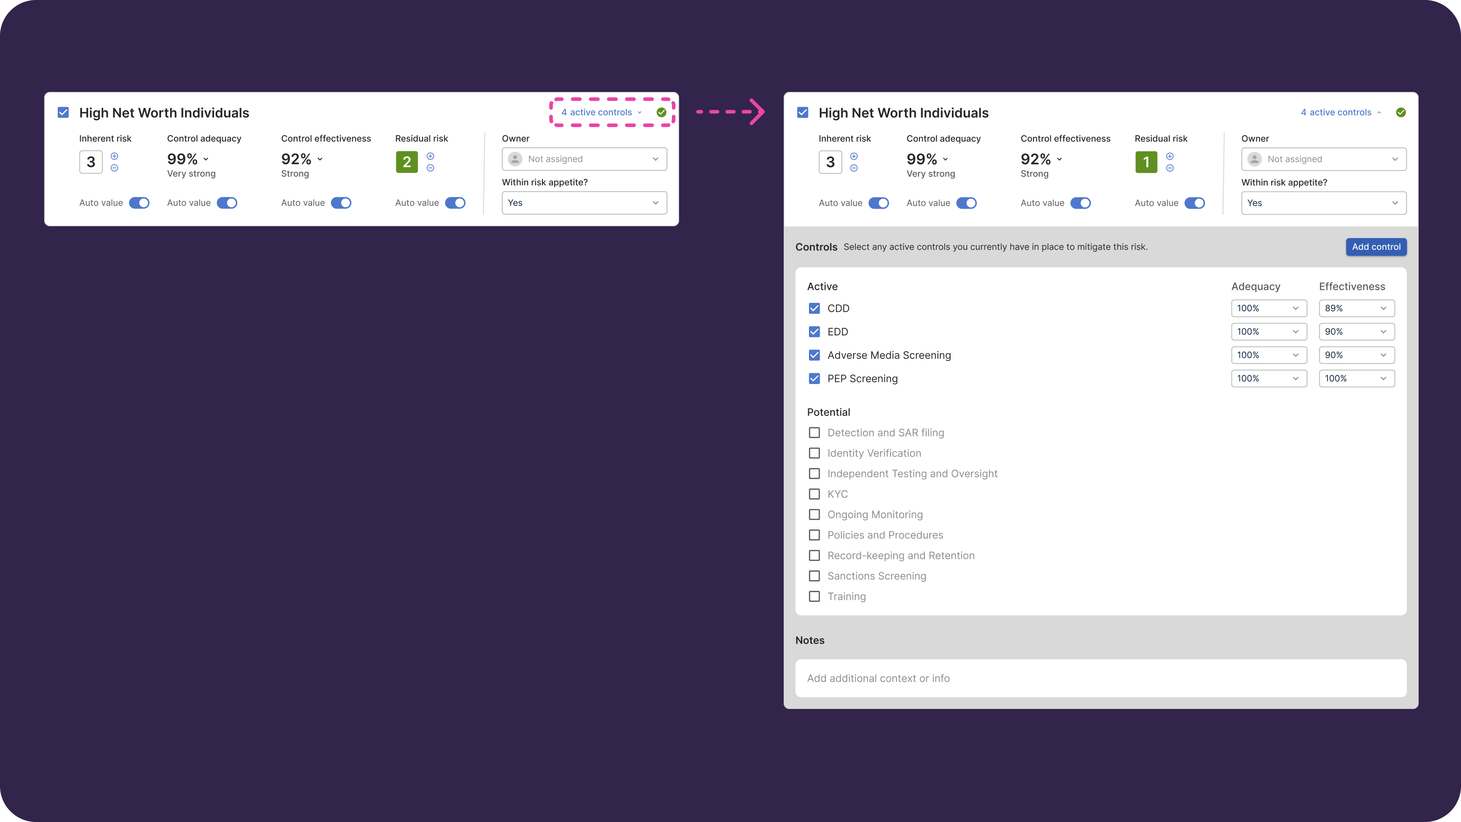Open Adequacy dropdown for PEP Screening
Image resolution: width=1461 pixels, height=822 pixels.
pos(1269,379)
